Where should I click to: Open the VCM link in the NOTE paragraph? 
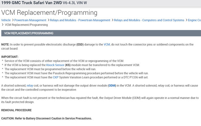tap(107, 44)
